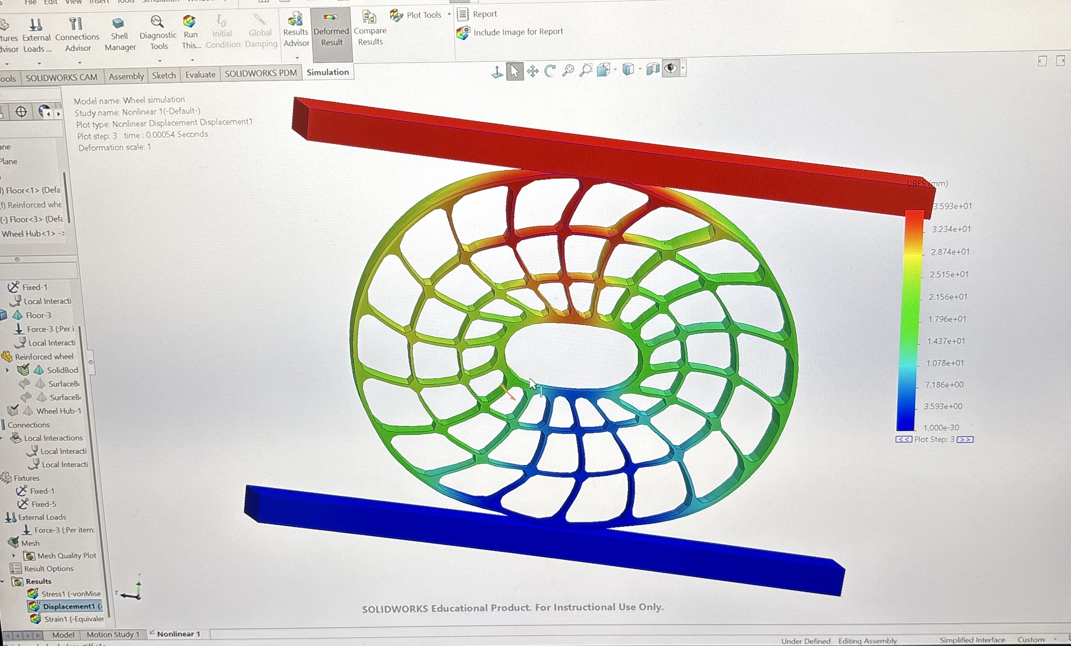
Task: Expand the Results Advisor dropdown arrow
Action: coord(297,58)
